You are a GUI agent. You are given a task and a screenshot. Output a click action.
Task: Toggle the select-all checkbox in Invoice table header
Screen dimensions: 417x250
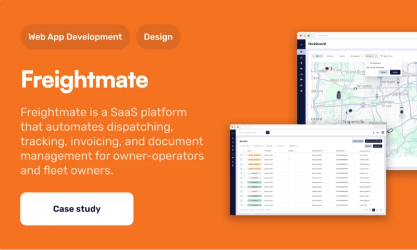244,151
